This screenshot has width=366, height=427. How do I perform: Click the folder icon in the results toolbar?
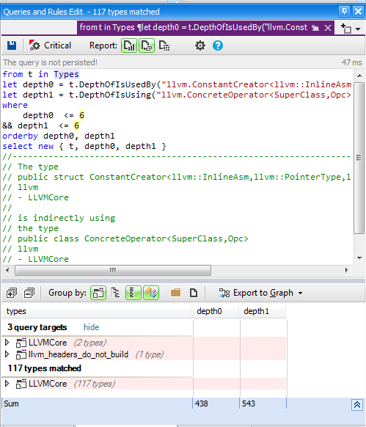tap(175, 293)
